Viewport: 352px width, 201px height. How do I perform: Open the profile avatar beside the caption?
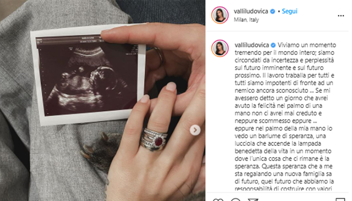[x=220, y=48]
